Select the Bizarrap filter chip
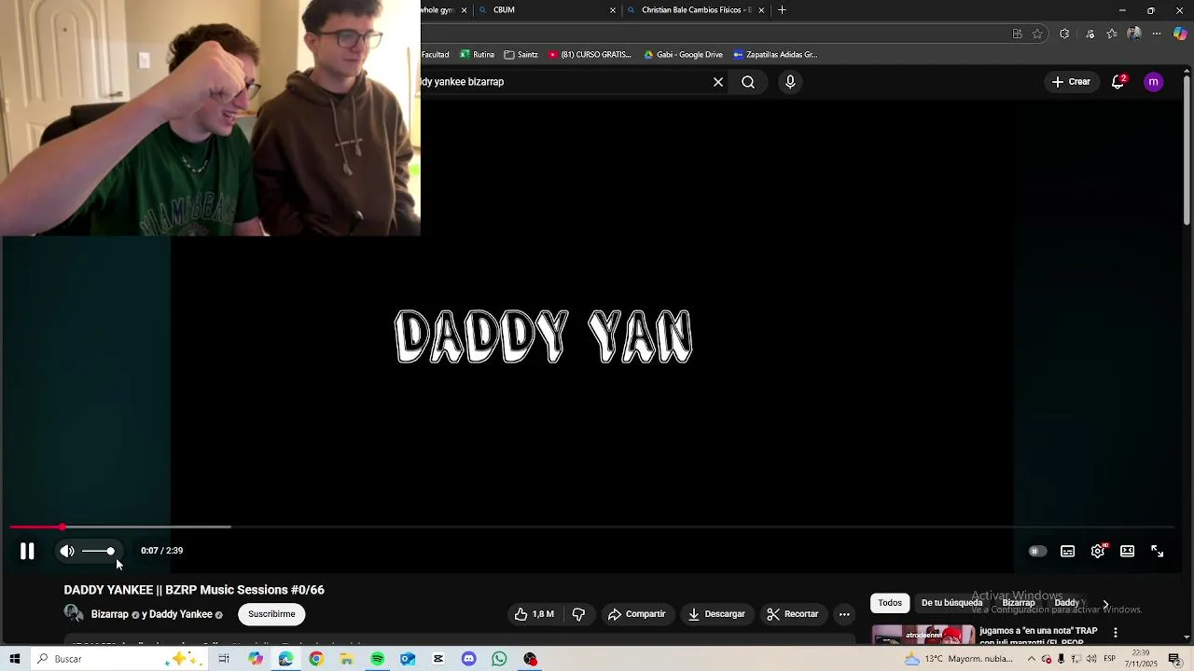The height and width of the screenshot is (671, 1194). pos(1019,603)
